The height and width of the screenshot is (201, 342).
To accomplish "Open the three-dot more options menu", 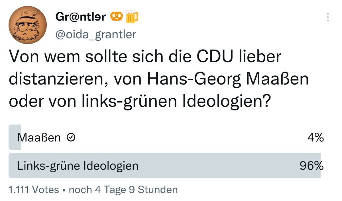I will 328,17.
